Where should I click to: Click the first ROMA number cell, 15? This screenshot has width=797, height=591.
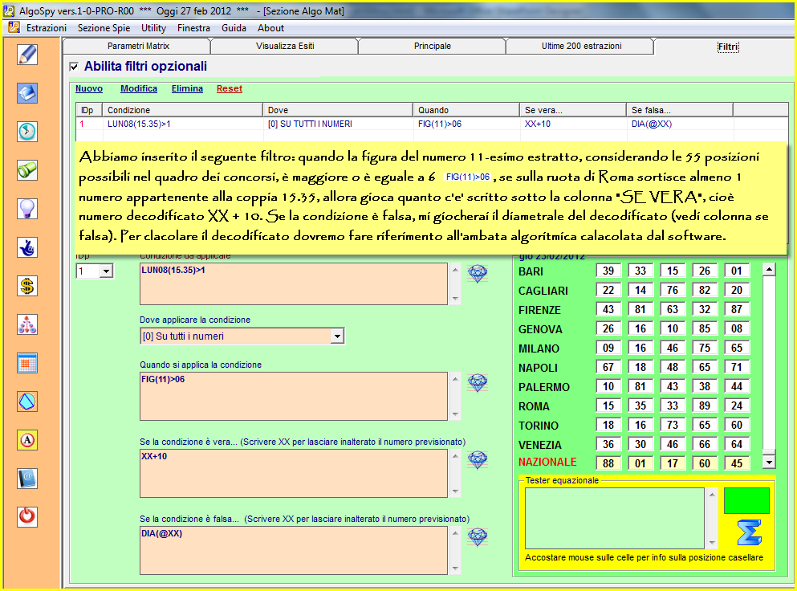(x=608, y=406)
